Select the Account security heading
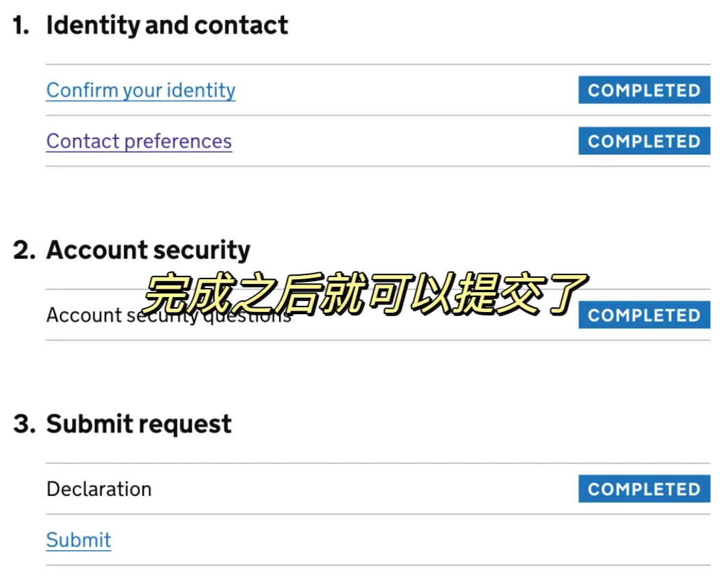Viewport: 724px width, 585px height. (148, 250)
